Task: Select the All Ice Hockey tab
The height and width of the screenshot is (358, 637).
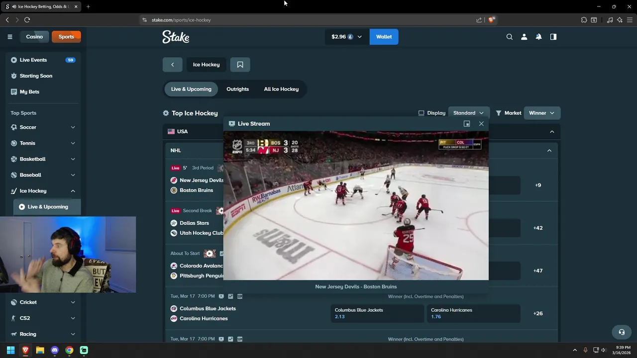Action: [x=281, y=89]
